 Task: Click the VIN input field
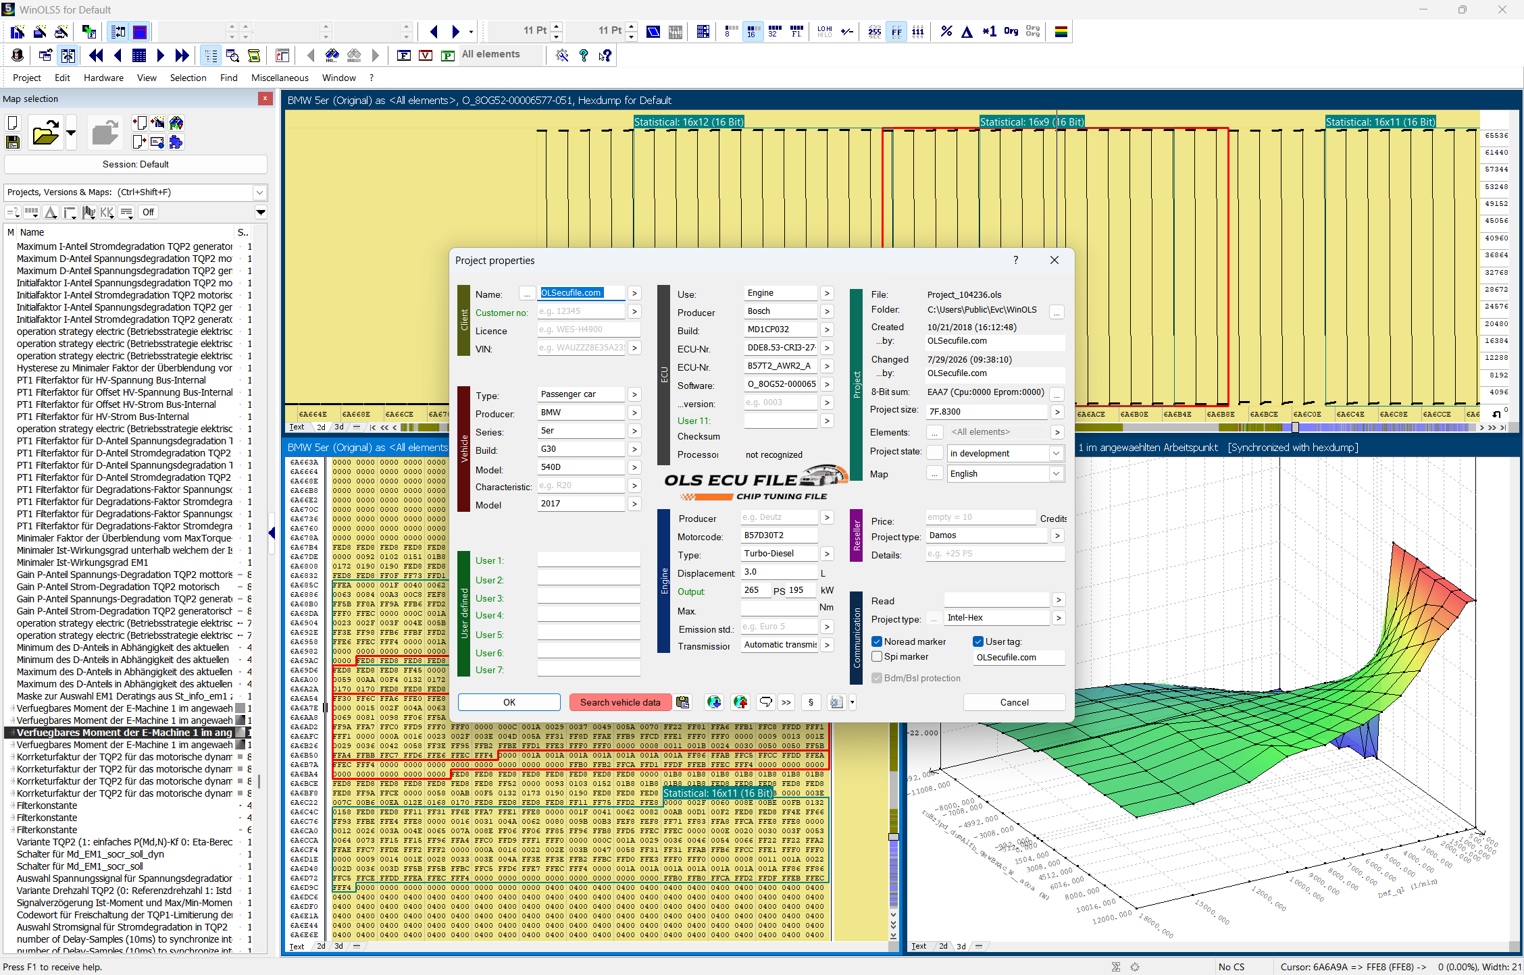click(x=582, y=348)
